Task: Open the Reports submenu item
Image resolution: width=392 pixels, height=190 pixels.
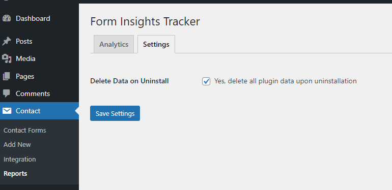Action: click(15, 174)
